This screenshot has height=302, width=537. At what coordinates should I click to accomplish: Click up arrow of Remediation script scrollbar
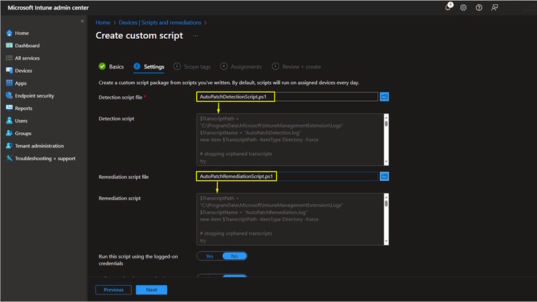tap(386, 197)
